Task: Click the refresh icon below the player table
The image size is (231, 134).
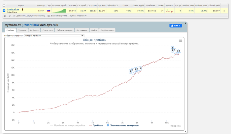Action: (x=10, y=16)
